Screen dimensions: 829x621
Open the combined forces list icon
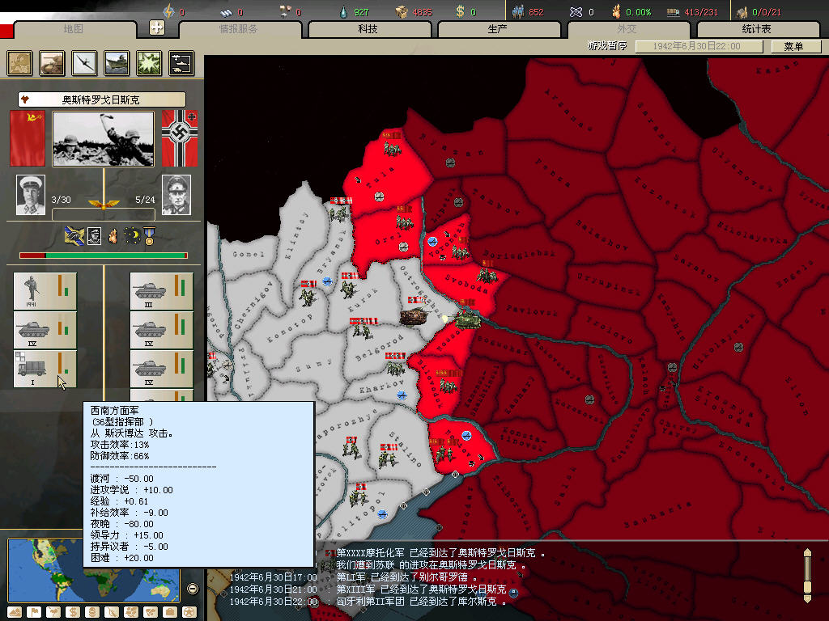click(x=181, y=63)
